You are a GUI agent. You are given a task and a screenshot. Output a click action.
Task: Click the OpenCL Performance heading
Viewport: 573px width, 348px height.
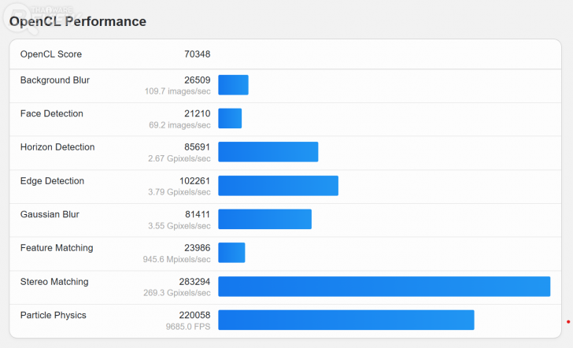[77, 21]
